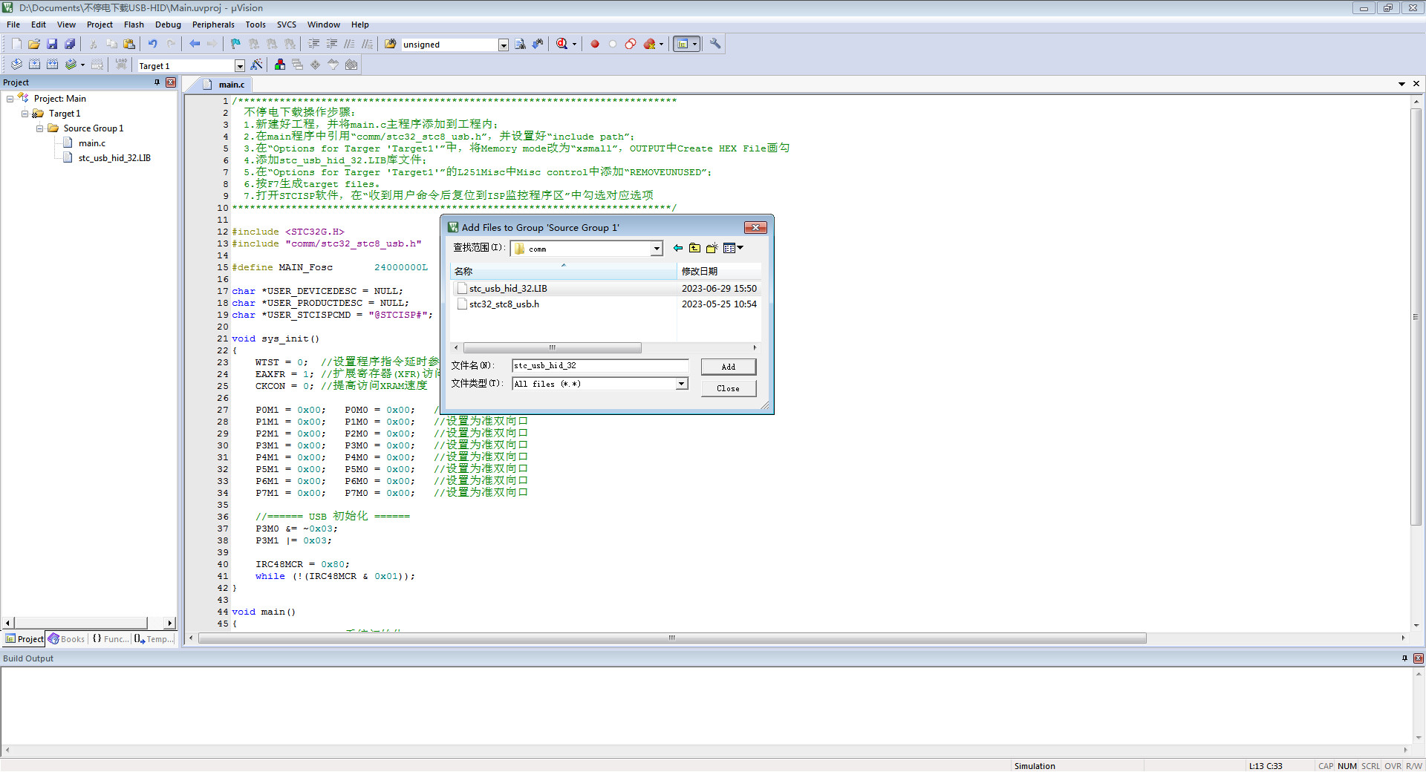This screenshot has width=1426, height=772.
Task: Create a new file from the toolbar
Action: pyautogui.click(x=17, y=44)
